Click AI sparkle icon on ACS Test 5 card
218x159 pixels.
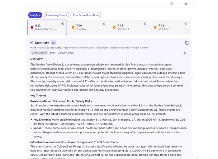click(186, 24)
